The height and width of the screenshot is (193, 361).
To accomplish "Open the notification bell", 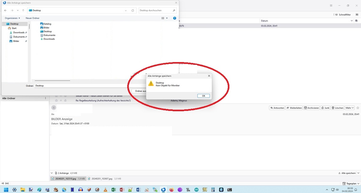I will tap(356, 190).
